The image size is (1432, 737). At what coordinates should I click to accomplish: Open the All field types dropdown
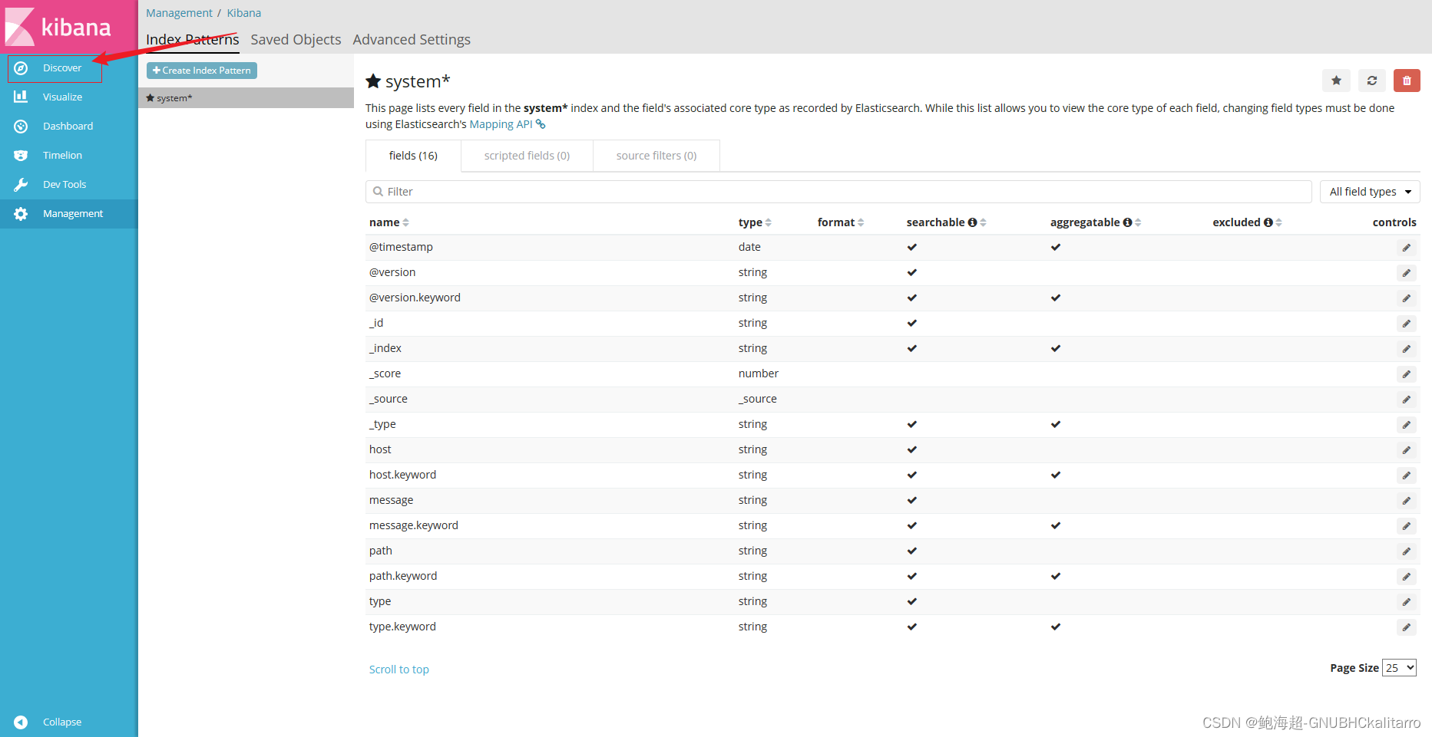click(x=1369, y=192)
